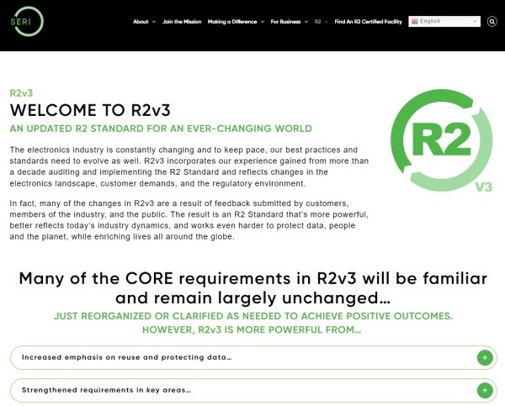Open Find An R2 Certified Facility
This screenshot has width=505, height=406.
point(369,22)
